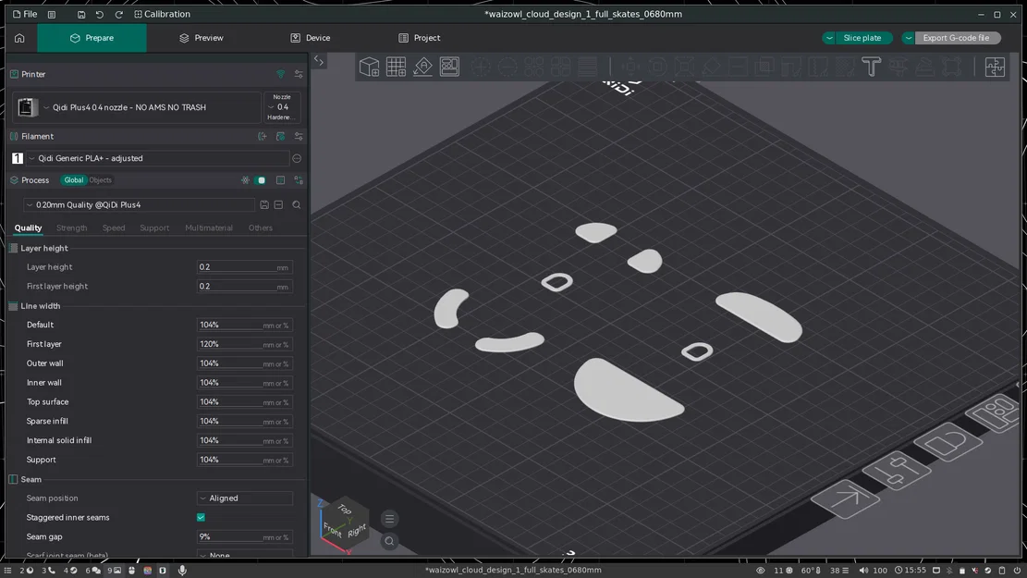Click the Add model cube icon
This screenshot has width=1027, height=578.
pos(369,67)
